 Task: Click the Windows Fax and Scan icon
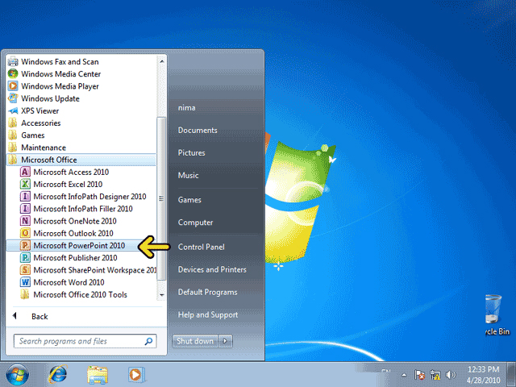pyautogui.click(x=13, y=61)
